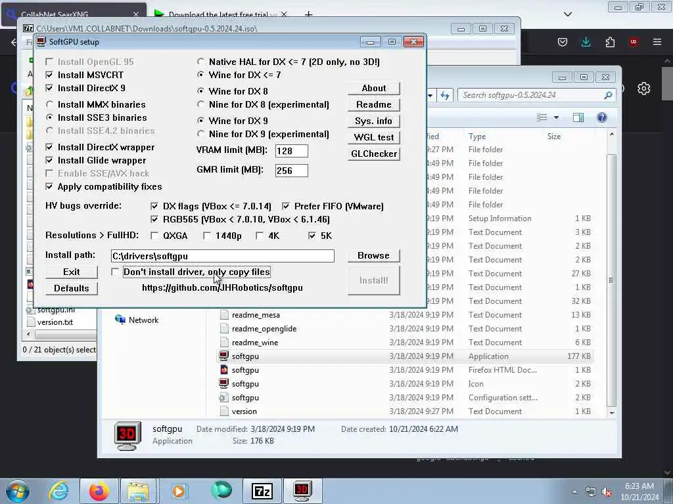Image resolution: width=673 pixels, height=504 pixels.
Task: Uncheck Install DirectX 9
Action: (x=49, y=89)
